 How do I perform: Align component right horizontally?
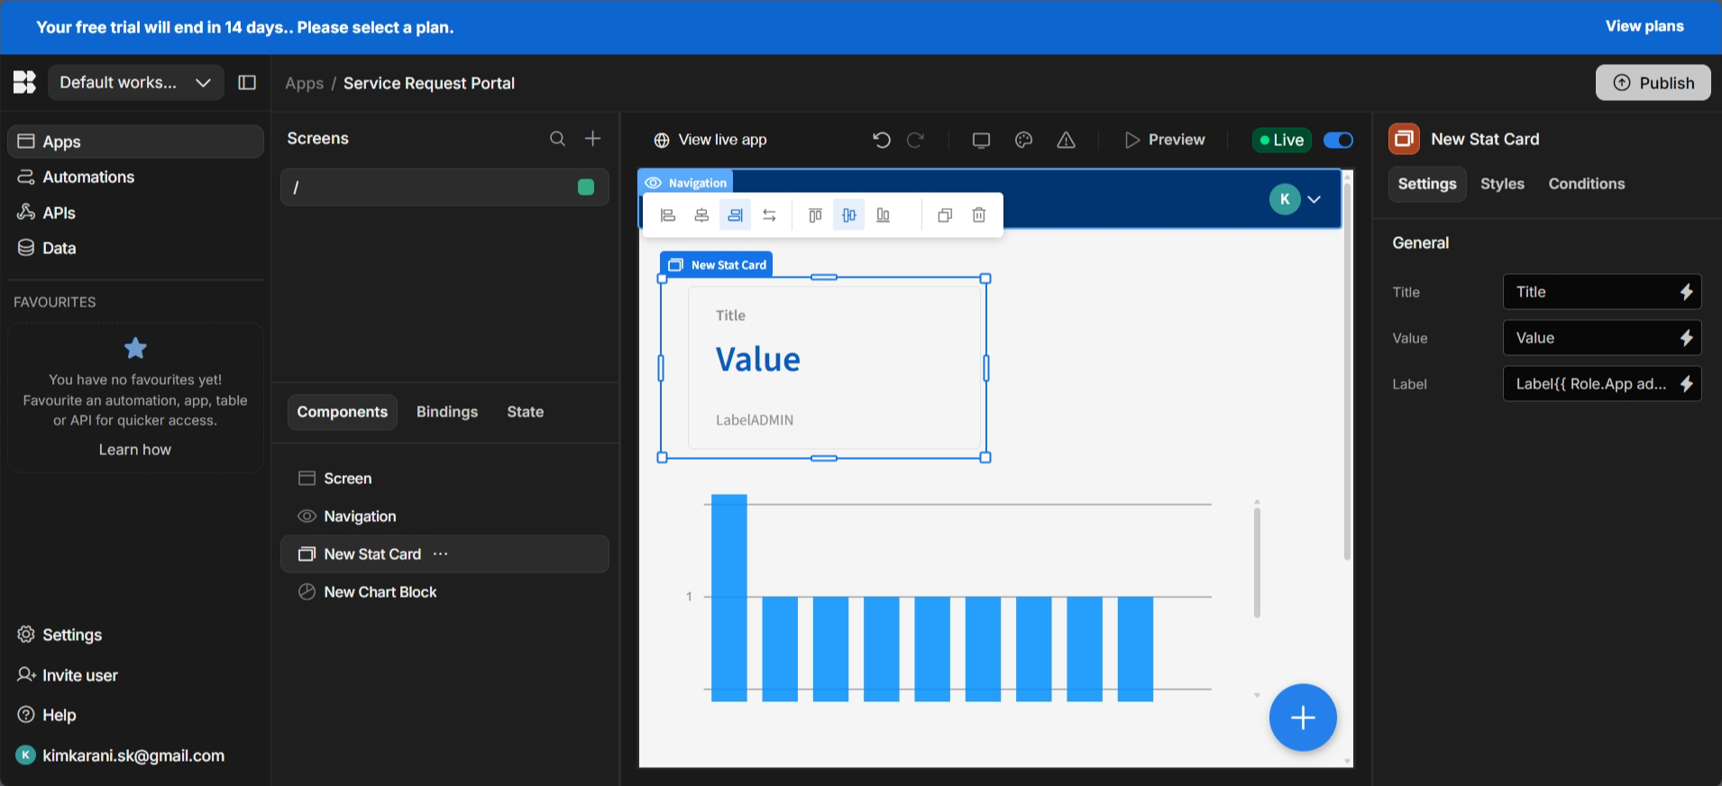coord(735,215)
